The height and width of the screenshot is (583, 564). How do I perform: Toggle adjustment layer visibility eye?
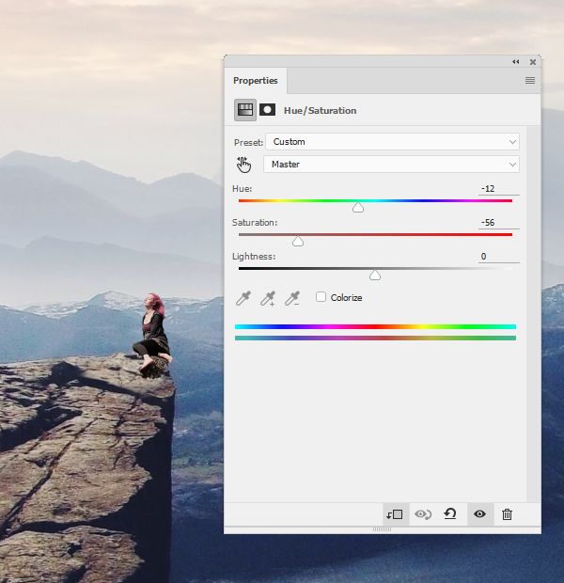[479, 514]
